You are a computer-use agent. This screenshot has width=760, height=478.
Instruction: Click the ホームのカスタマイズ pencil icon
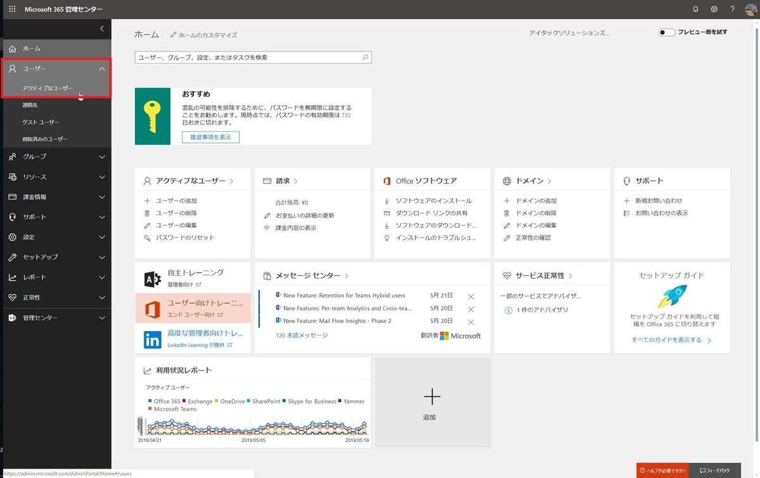pos(174,35)
